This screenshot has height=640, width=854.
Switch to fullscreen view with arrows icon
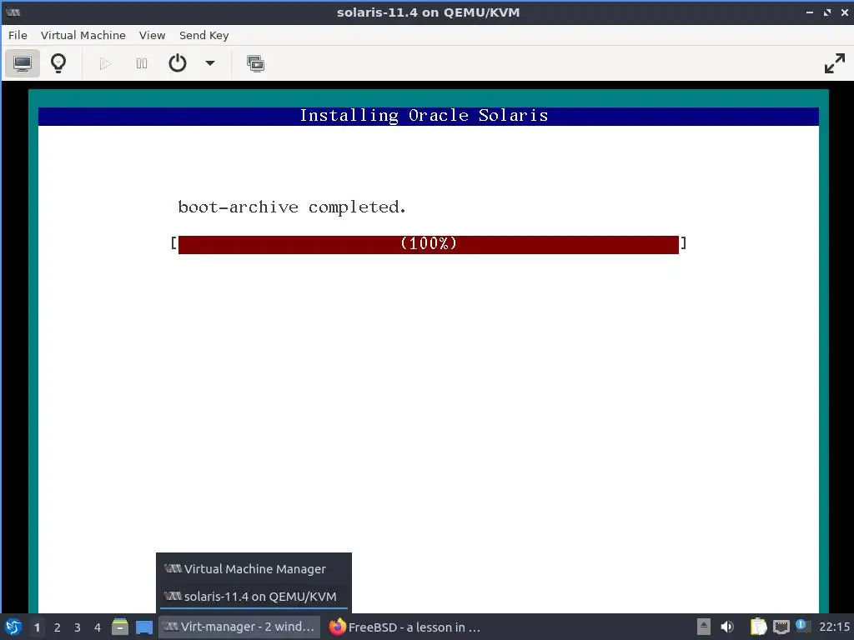pos(834,63)
